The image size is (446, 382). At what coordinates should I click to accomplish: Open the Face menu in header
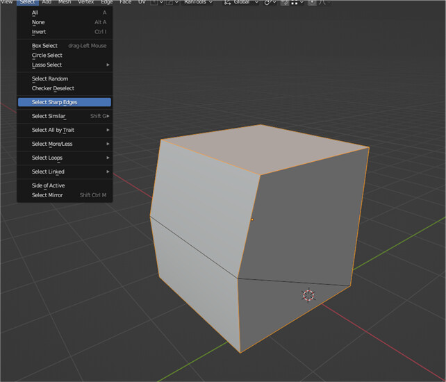[125, 2]
